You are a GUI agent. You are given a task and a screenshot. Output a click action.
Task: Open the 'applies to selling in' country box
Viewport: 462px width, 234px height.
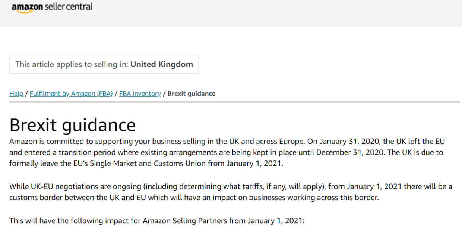(x=104, y=64)
